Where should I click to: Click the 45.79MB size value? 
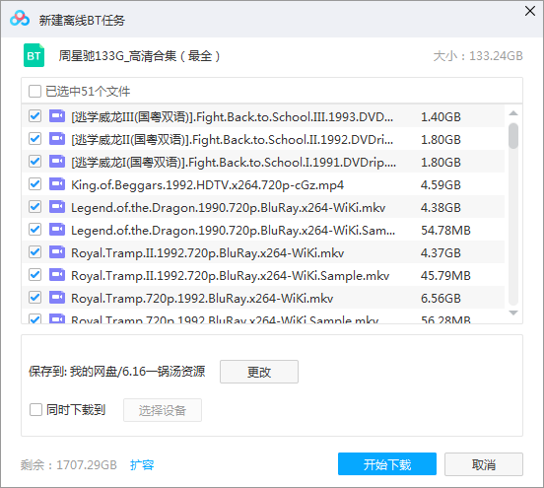click(x=445, y=276)
